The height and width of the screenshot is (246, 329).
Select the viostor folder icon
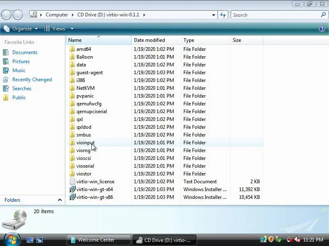pyautogui.click(x=72, y=173)
